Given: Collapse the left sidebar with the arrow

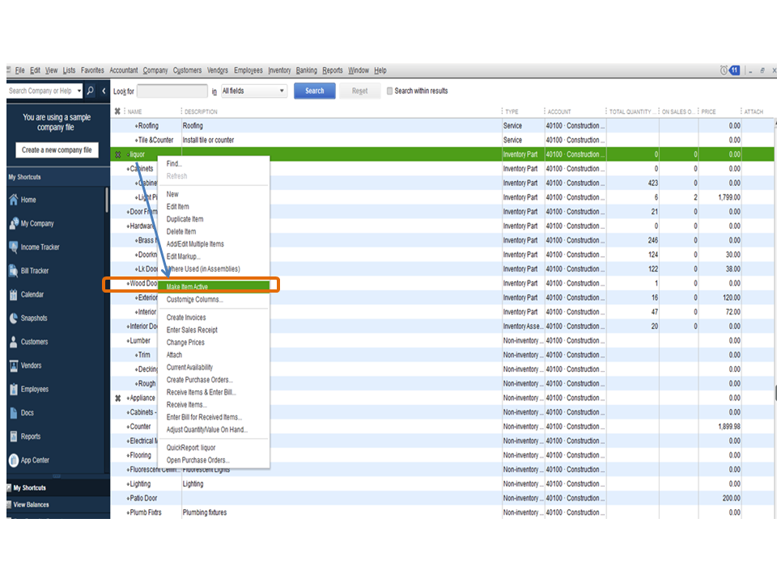Looking at the screenshot, I should [x=104, y=91].
